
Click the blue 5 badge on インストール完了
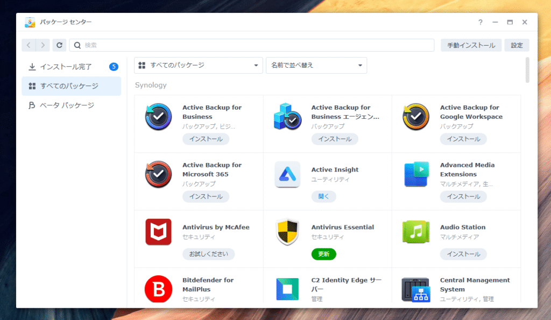point(114,67)
